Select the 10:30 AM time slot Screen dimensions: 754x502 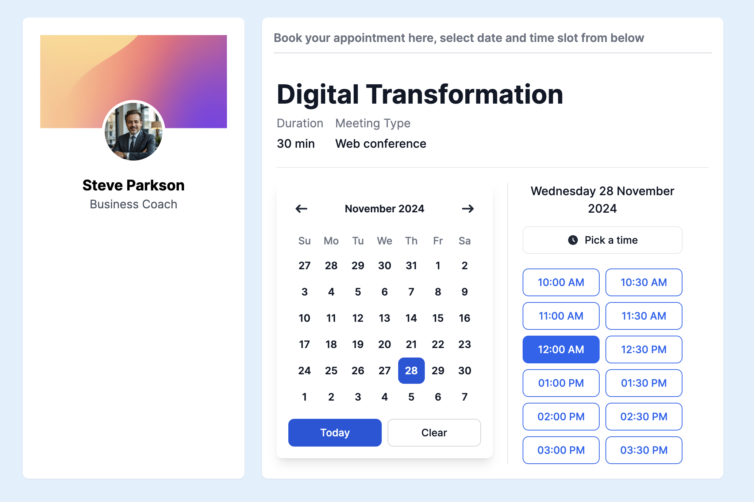pos(644,282)
